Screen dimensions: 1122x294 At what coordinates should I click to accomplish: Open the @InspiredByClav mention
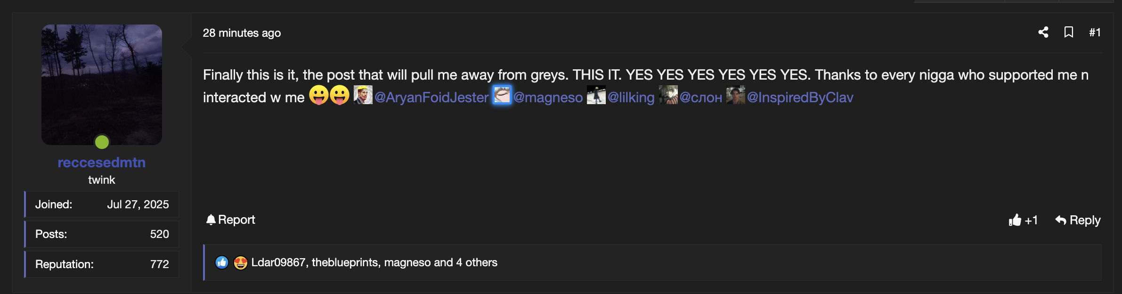pyautogui.click(x=800, y=97)
